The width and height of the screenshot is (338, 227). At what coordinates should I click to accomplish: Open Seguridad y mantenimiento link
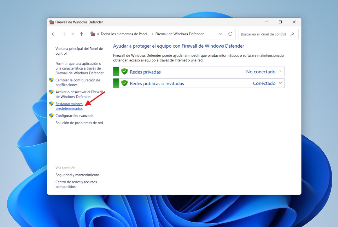pyautogui.click(x=77, y=175)
